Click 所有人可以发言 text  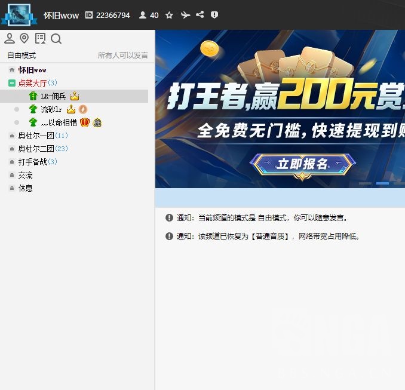coord(122,56)
